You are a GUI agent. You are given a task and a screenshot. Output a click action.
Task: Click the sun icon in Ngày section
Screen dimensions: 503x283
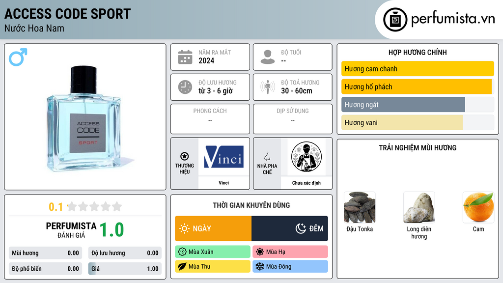point(185,228)
